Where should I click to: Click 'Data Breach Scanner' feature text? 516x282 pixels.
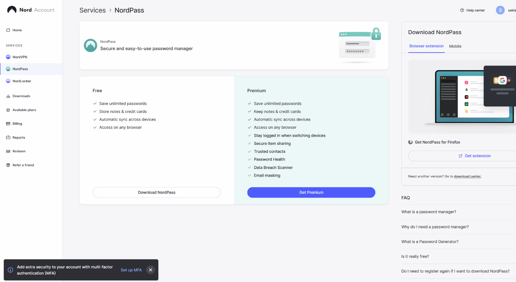273,168
